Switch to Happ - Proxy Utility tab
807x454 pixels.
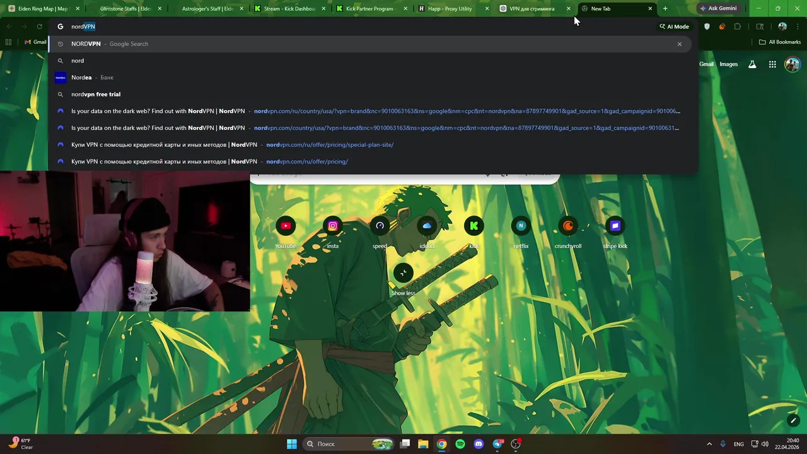(x=450, y=9)
